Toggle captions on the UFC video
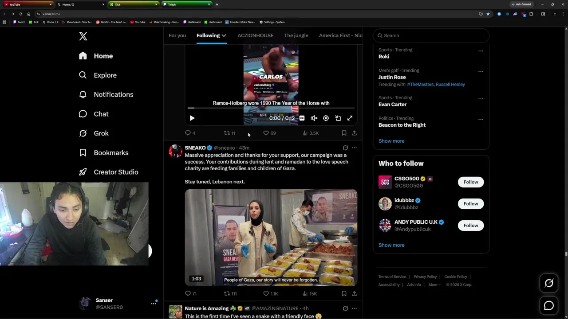Screen dimensions: 568x319 click(302, 118)
